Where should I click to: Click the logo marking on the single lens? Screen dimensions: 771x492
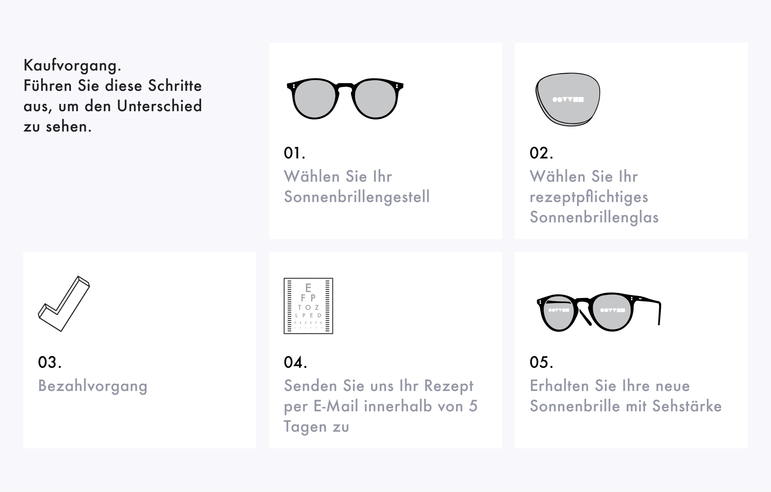pyautogui.click(x=568, y=100)
